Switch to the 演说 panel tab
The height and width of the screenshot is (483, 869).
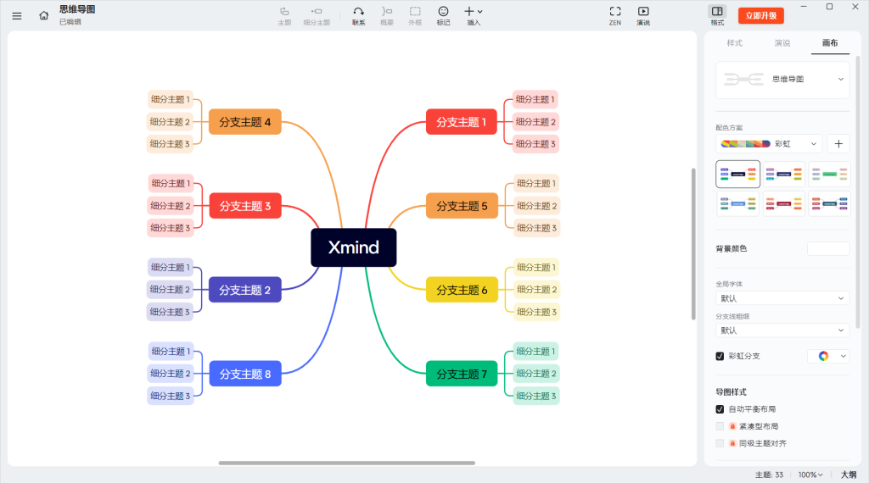782,43
